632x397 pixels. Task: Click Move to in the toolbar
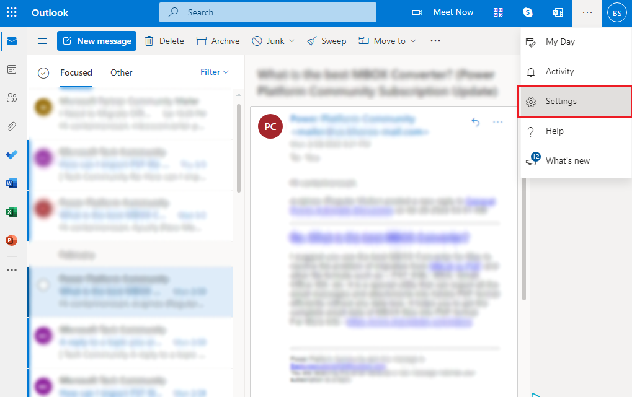[x=383, y=41]
